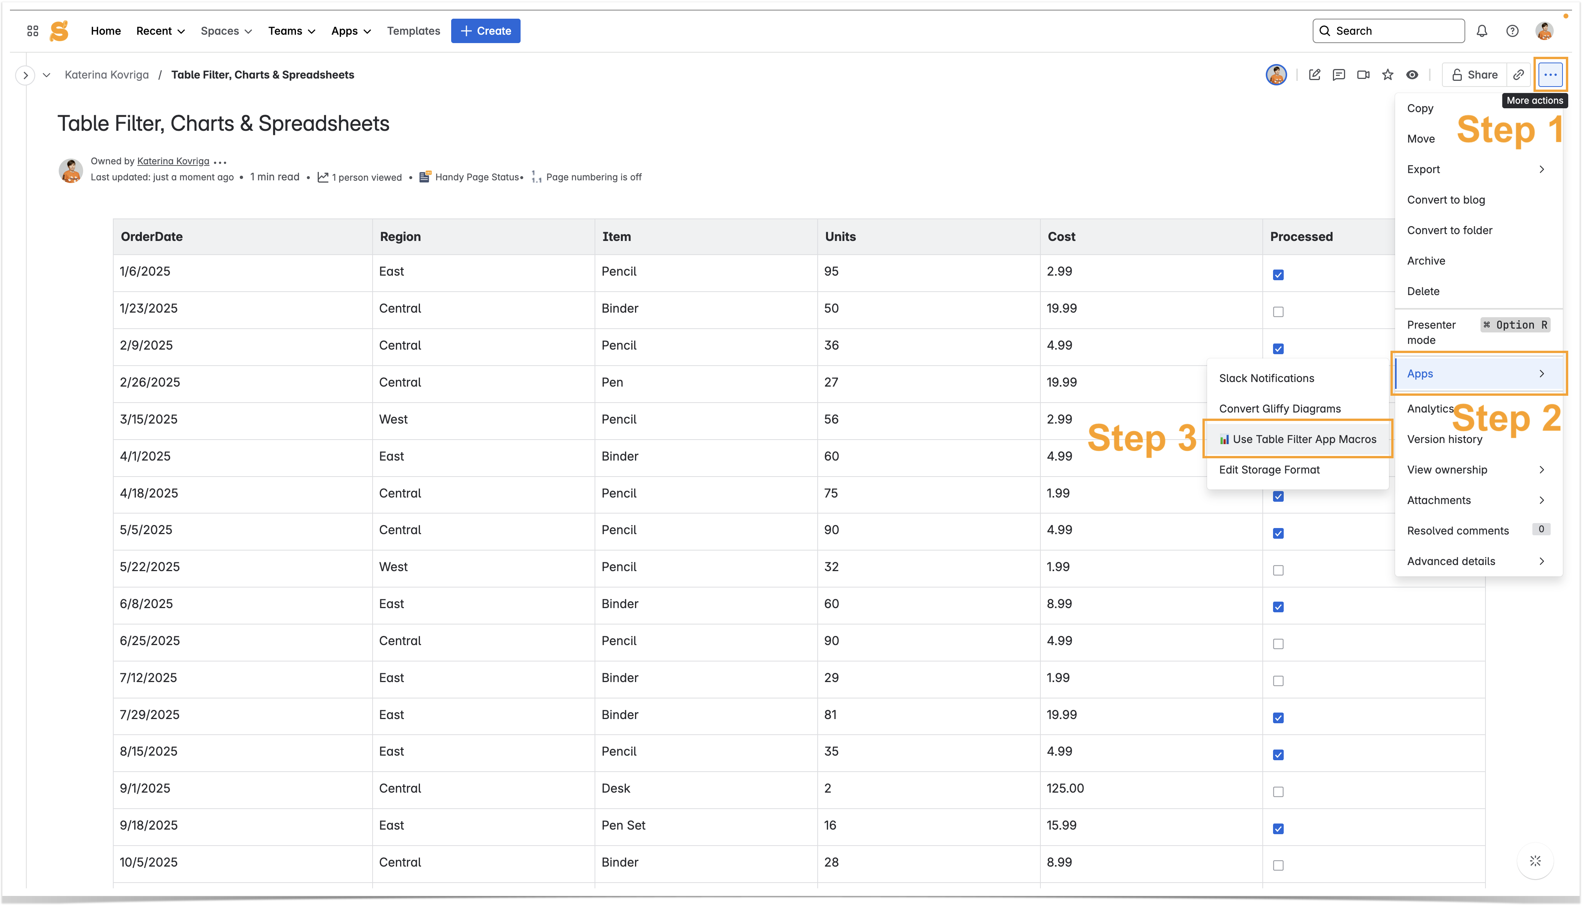Viewport: 1585px width, 907px height.
Task: Open the app switcher grid icon
Action: 32,31
